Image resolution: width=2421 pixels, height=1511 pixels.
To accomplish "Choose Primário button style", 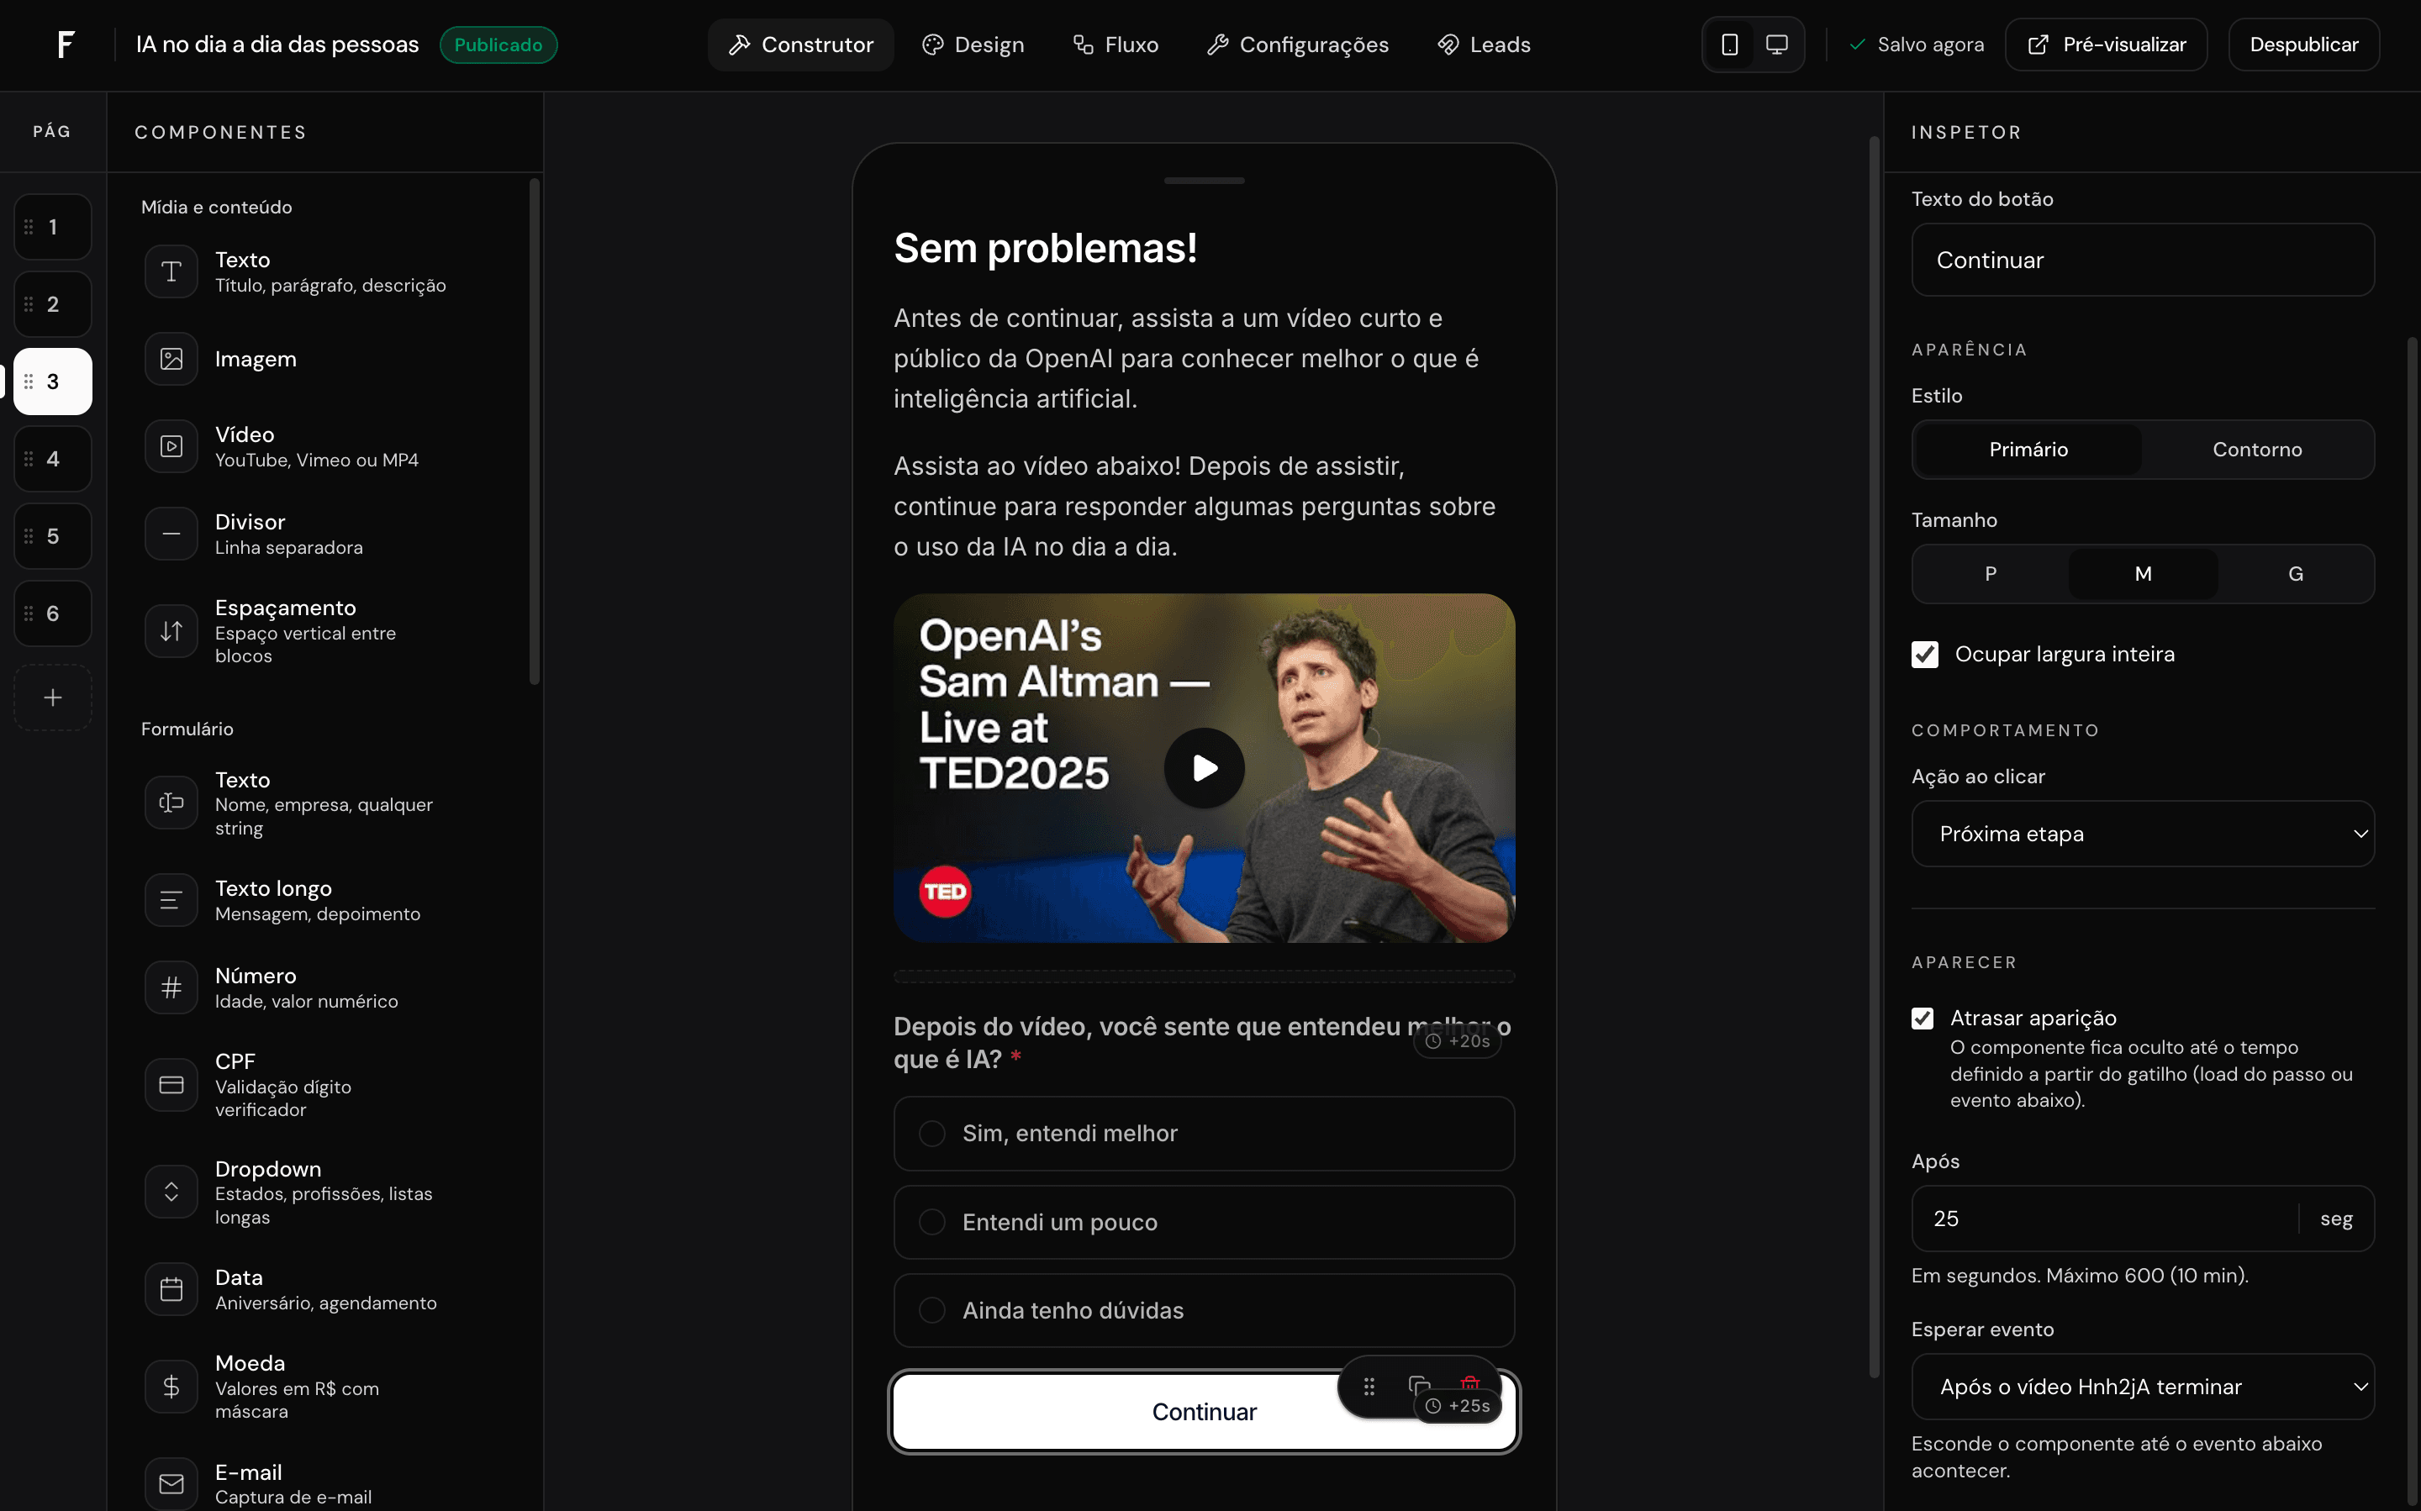I will tap(2028, 450).
